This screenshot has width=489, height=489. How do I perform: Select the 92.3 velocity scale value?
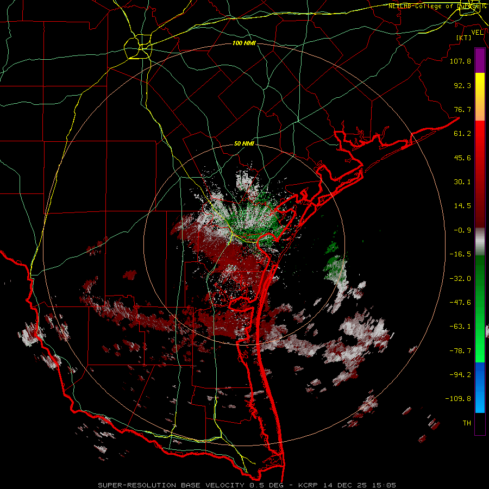point(462,85)
